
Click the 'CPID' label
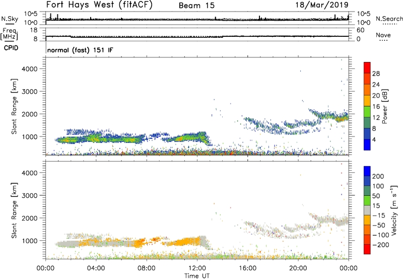tap(11, 48)
